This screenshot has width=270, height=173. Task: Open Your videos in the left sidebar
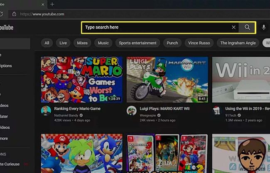pos(4,105)
